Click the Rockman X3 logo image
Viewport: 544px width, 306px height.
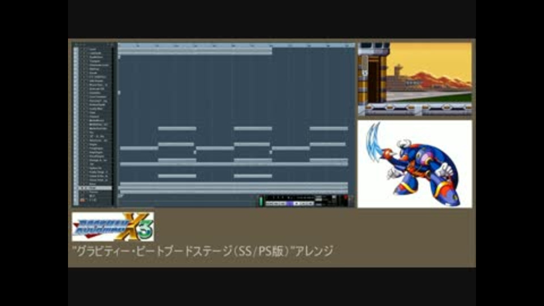113,227
